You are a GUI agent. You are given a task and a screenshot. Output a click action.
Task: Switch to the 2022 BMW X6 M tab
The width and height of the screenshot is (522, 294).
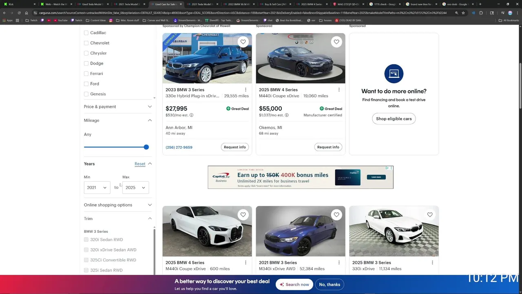pos(238,4)
